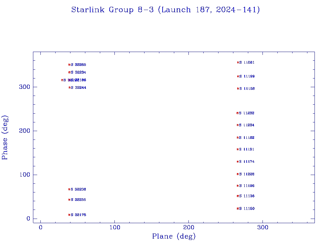Select the red data point for S 11232

(x=238, y=113)
